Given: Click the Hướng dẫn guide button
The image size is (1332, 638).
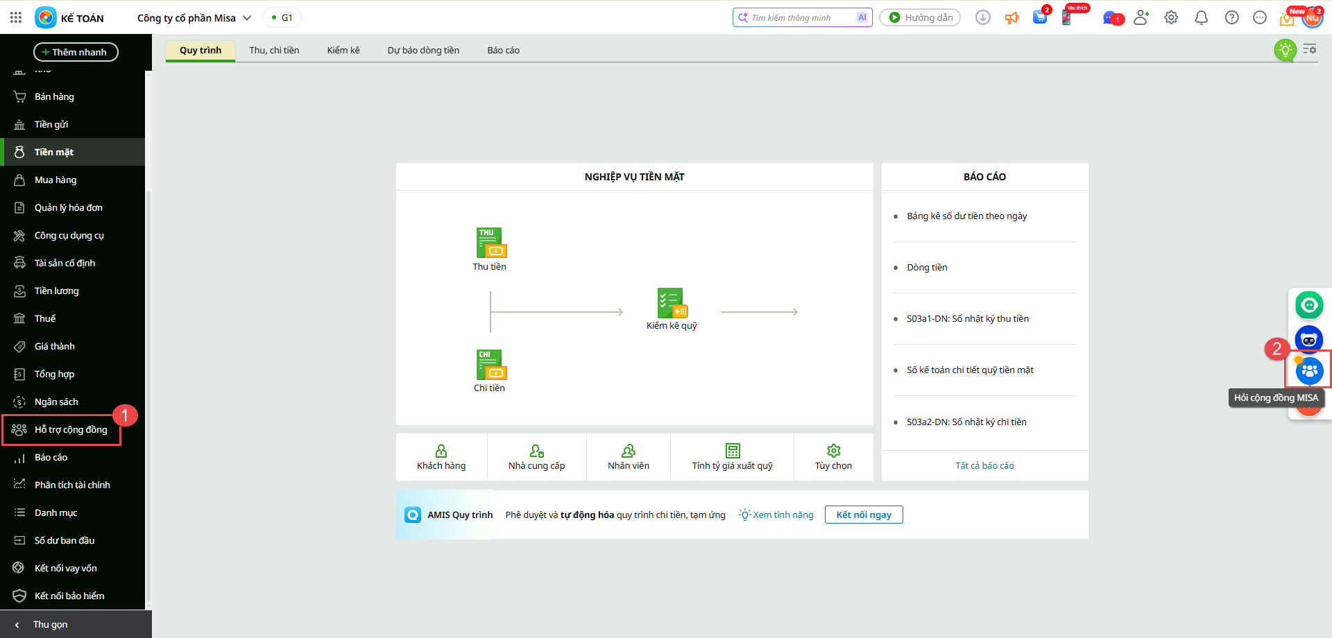Looking at the screenshot, I should [x=920, y=17].
